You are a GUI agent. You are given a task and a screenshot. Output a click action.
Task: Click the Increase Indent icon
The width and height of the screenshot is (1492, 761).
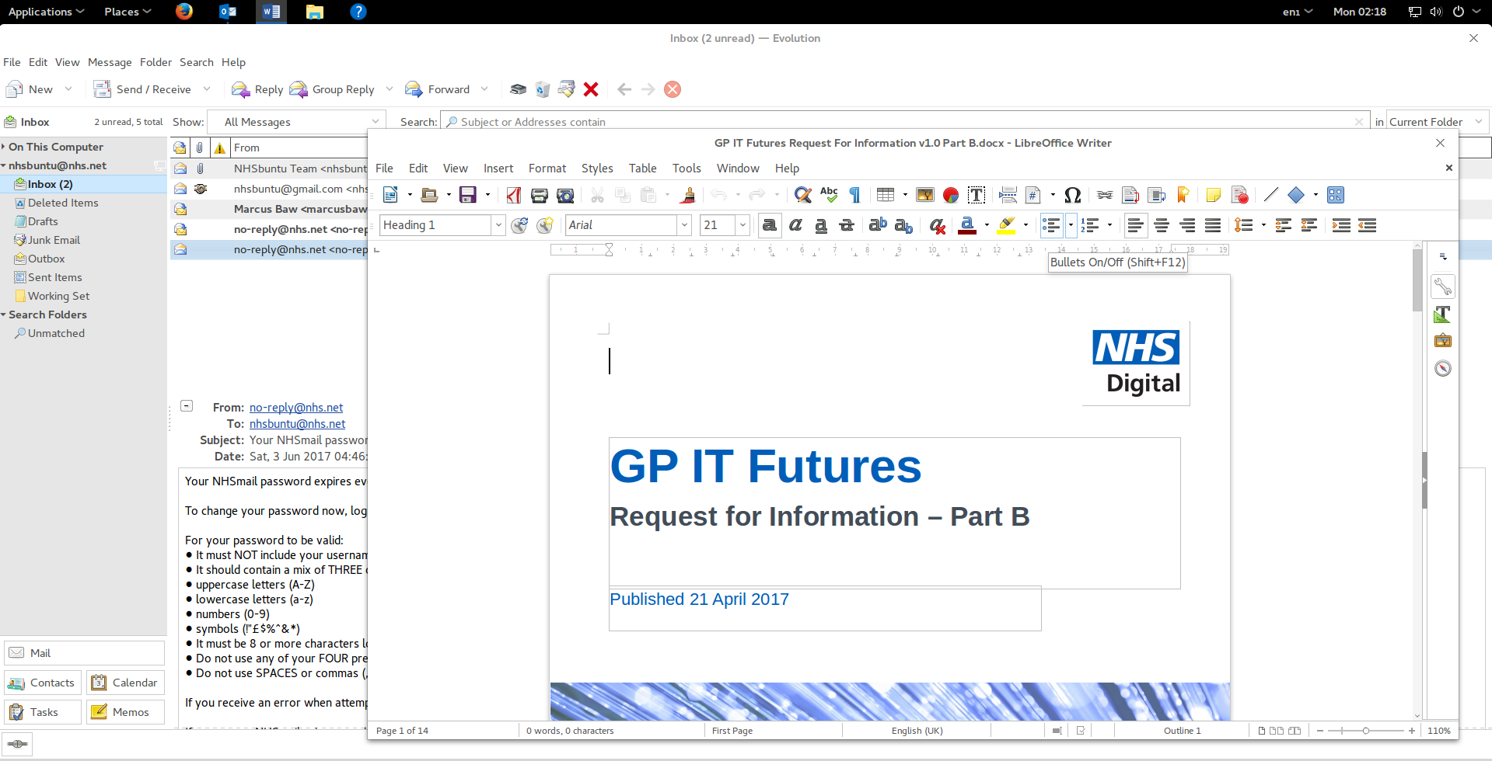pyautogui.click(x=1341, y=225)
